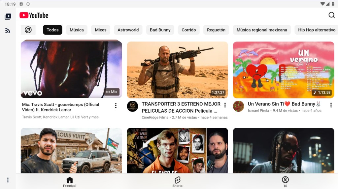
Task: Open the orange jumpsuit case video thumbnail
Action: (x=177, y=150)
